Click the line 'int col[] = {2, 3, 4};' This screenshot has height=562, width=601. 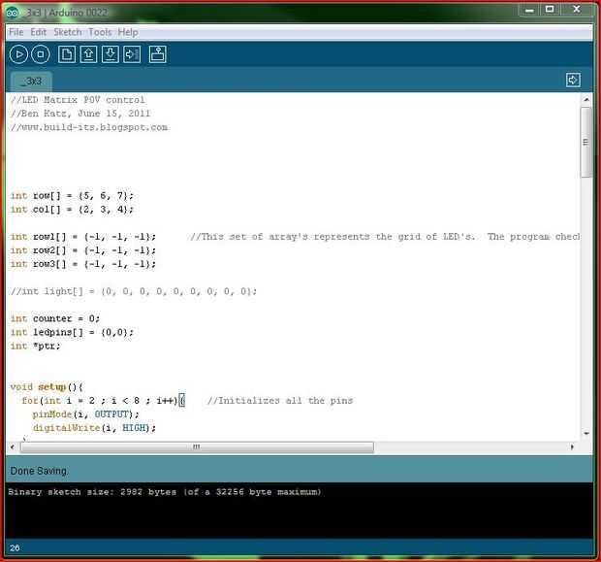[72, 210]
